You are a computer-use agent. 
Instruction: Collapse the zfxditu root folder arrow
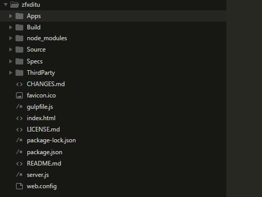click(x=6, y=5)
